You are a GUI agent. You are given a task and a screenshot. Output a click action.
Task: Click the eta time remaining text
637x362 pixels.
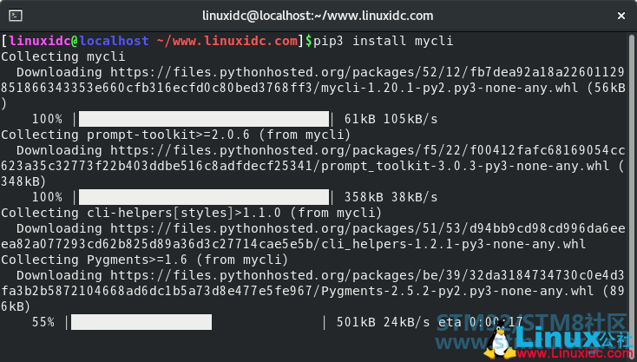click(481, 323)
